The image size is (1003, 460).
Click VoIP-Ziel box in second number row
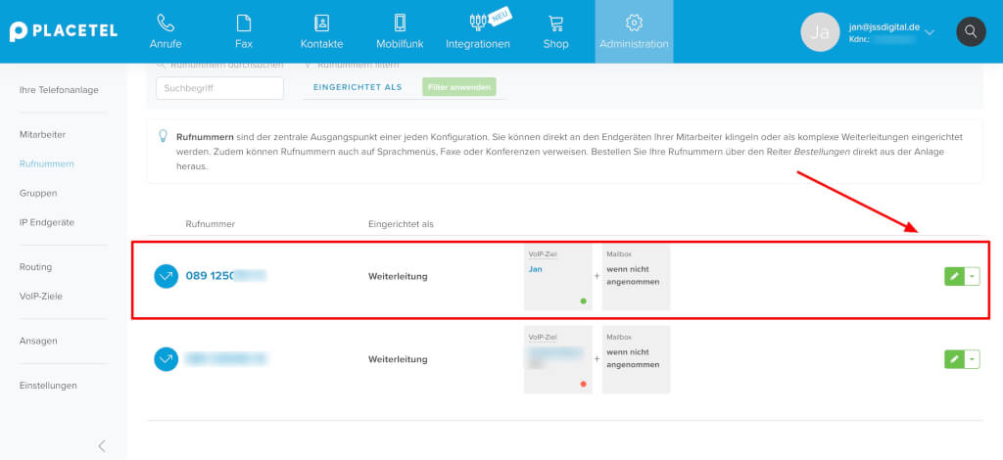[x=557, y=360]
